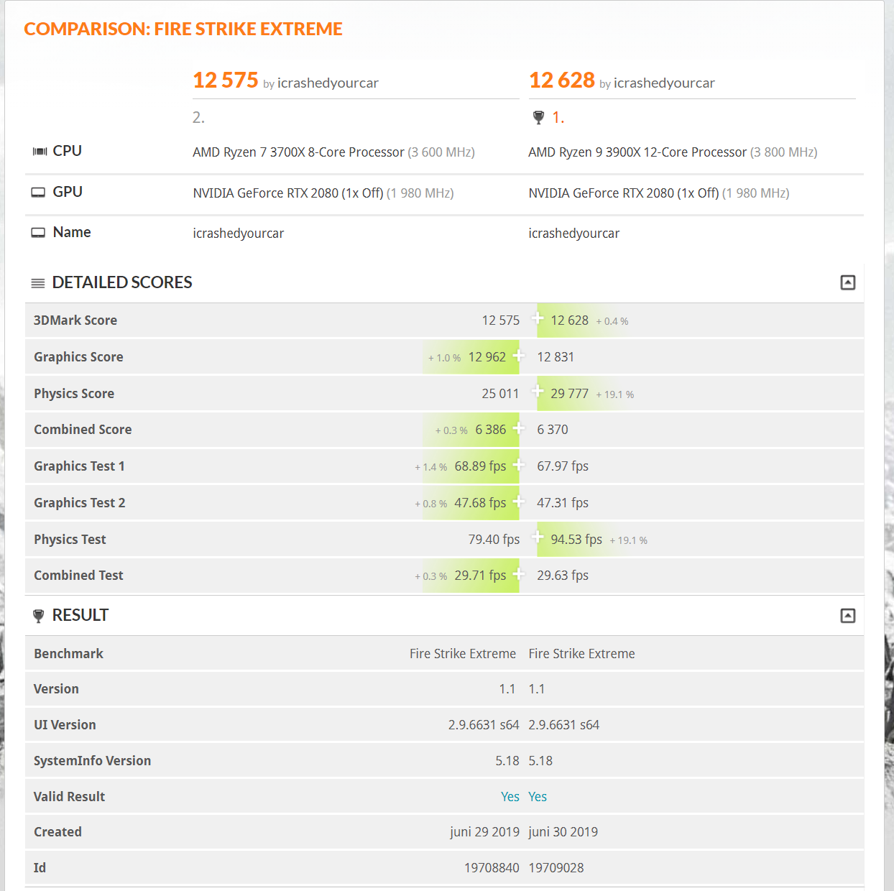Click the Yes valid result, second column
This screenshot has height=891, width=894.
[x=538, y=797]
